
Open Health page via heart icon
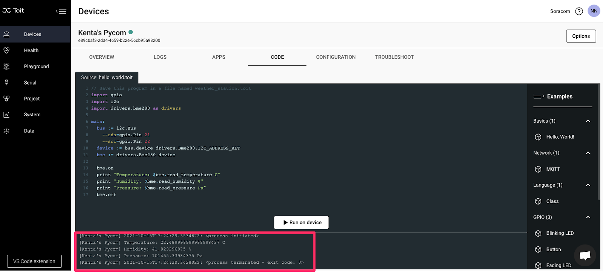coord(6,50)
